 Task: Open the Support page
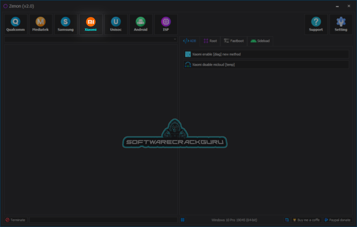tap(316, 24)
